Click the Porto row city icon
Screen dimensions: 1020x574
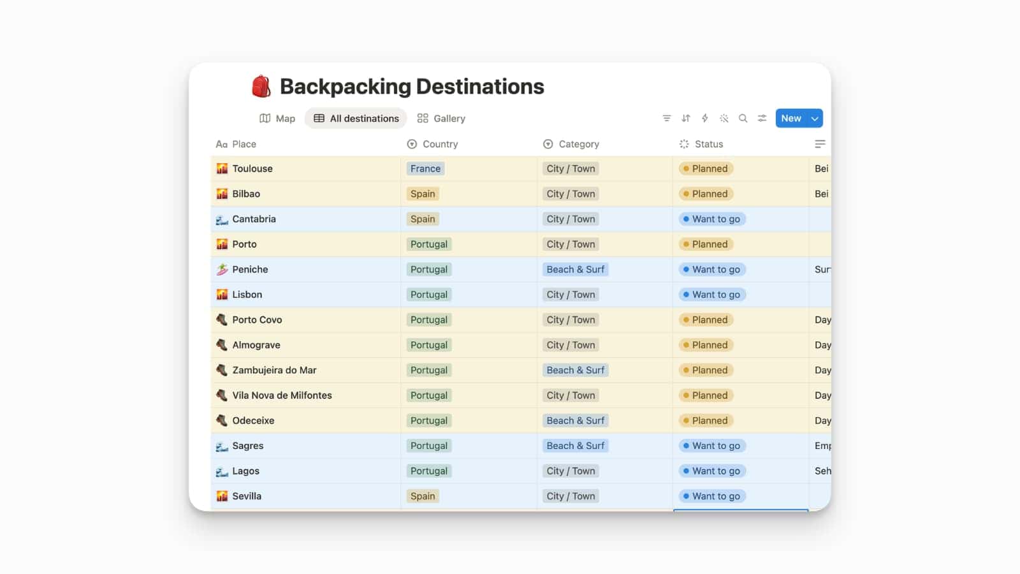click(222, 244)
